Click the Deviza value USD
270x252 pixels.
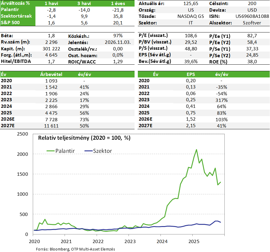(x=252, y=10)
